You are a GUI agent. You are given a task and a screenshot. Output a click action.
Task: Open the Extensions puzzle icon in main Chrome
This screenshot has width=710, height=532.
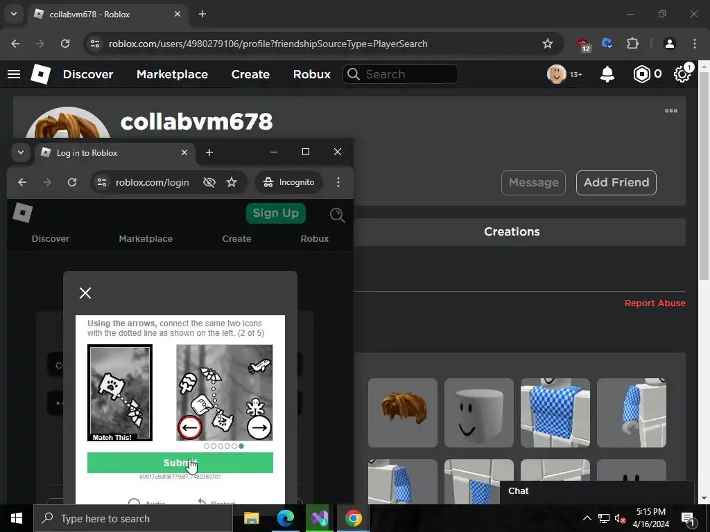(x=632, y=44)
